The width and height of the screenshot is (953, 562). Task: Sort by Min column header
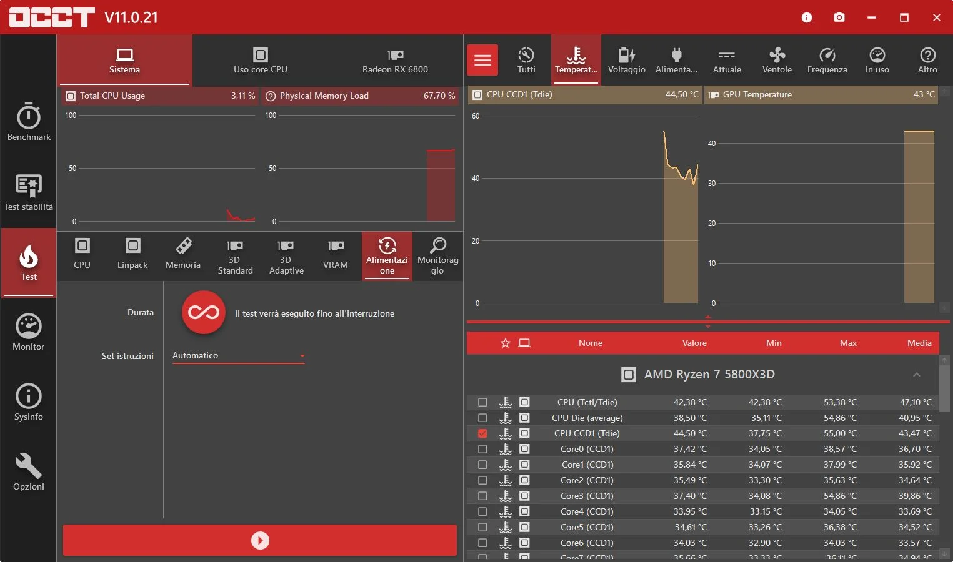point(774,343)
